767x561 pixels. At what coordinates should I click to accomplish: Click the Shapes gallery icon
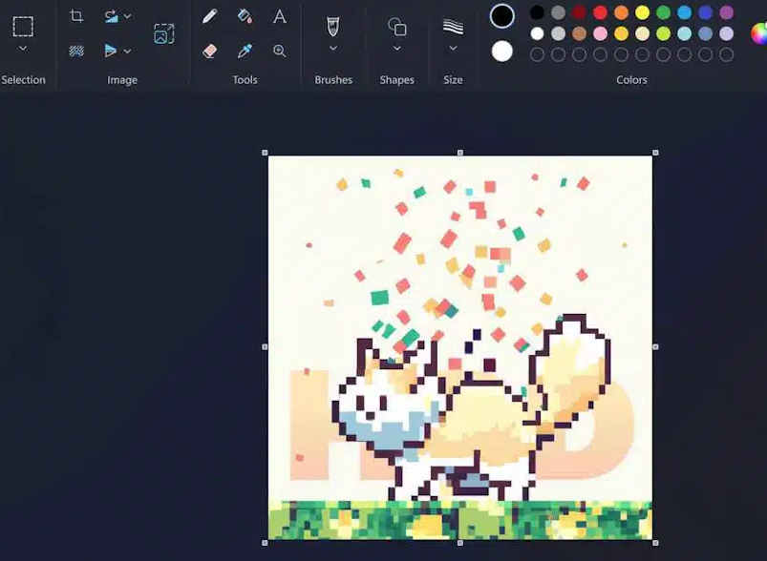[396, 27]
